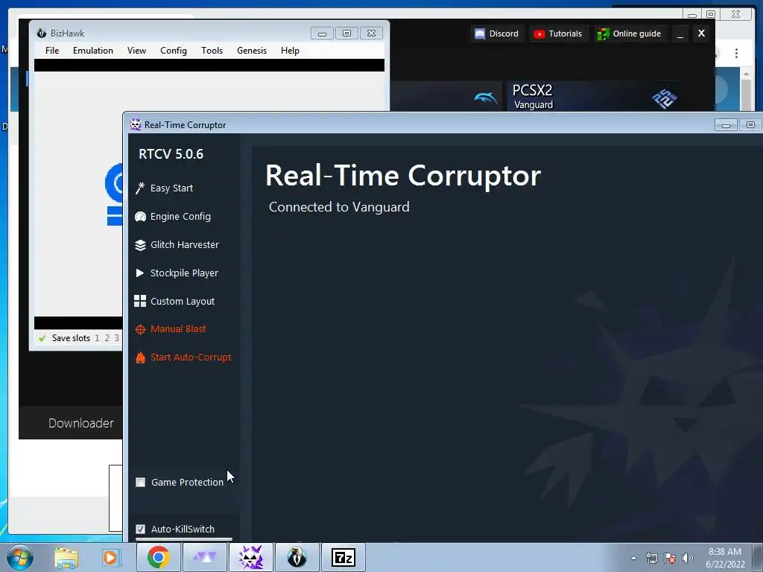Click the Discord icon in launcher header

coord(479,34)
